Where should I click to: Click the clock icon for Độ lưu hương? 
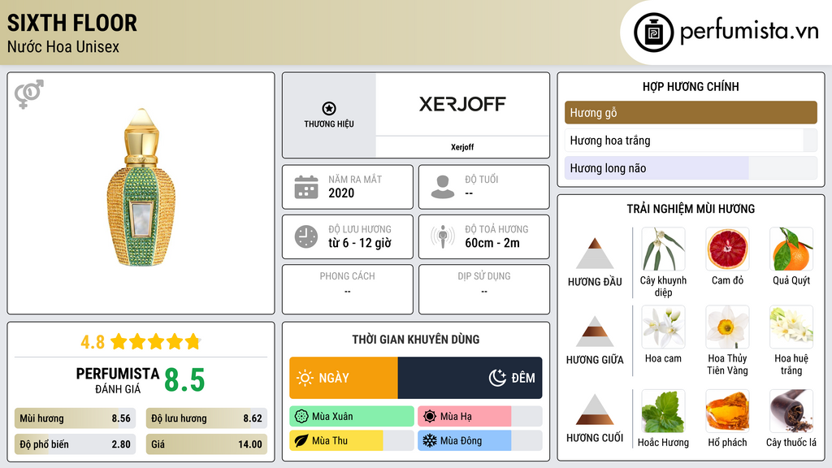coord(305,236)
